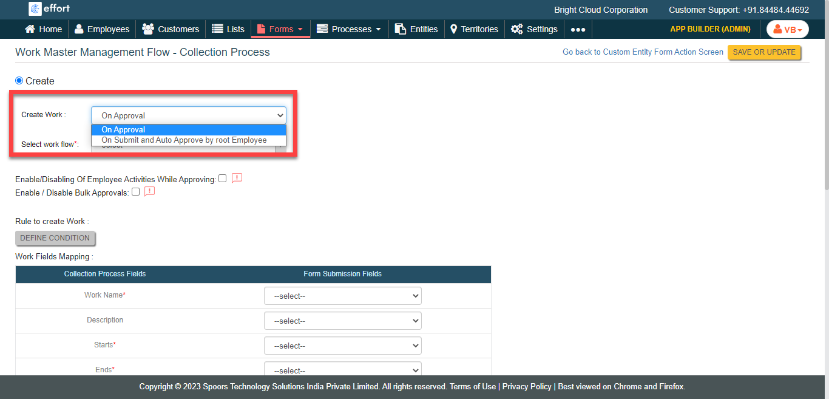
Task: Open the Forms menu
Action: coord(280,29)
